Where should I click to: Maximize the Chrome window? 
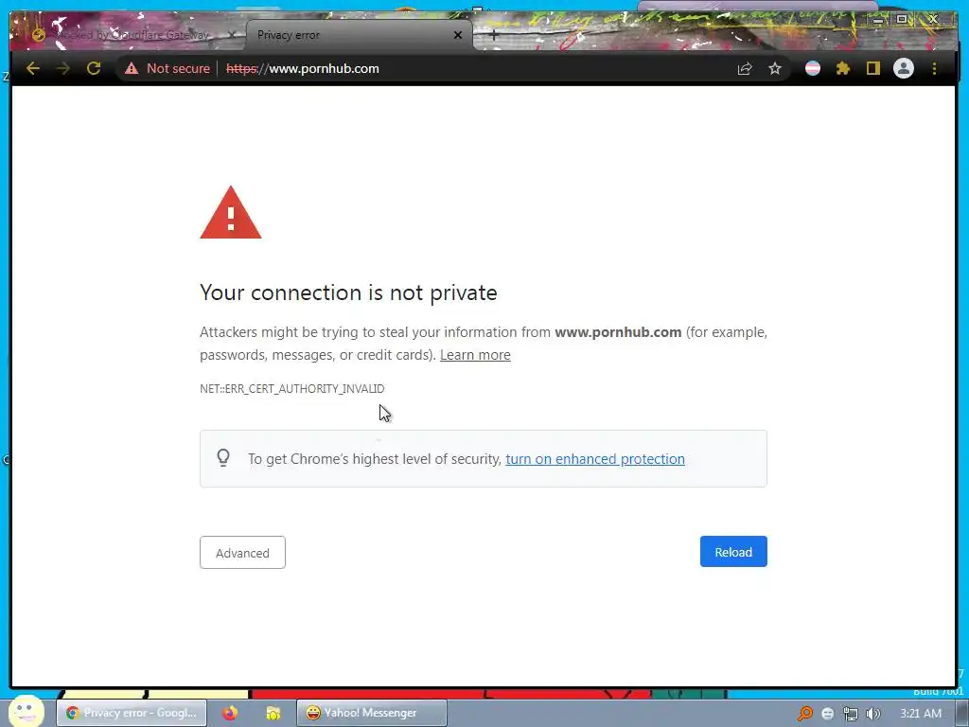[x=902, y=19]
